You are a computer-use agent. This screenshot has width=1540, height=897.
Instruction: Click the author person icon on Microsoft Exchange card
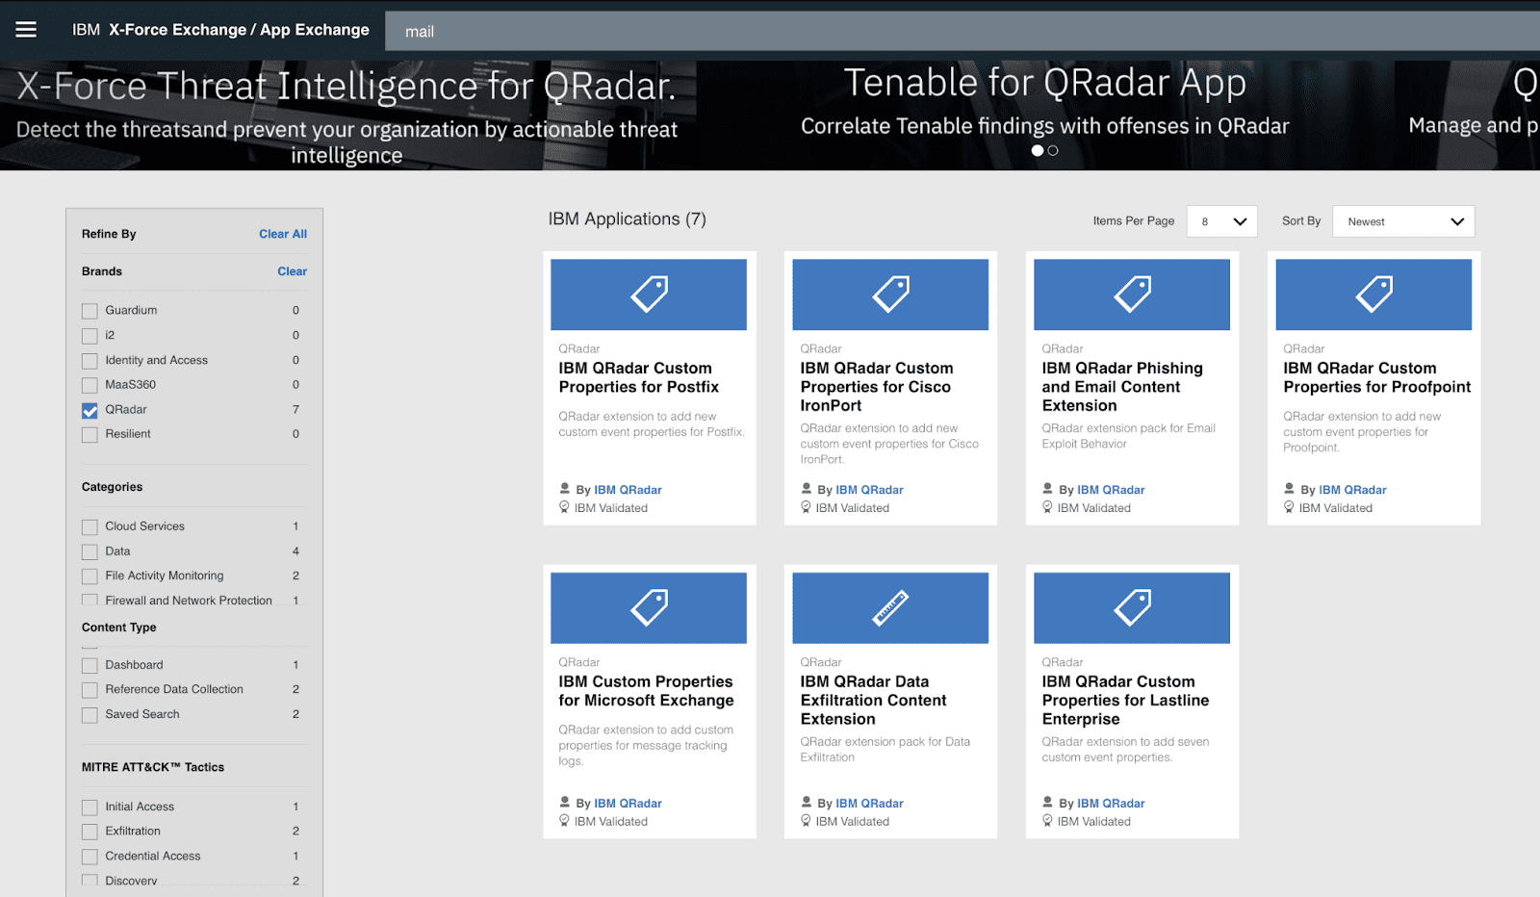pos(565,803)
